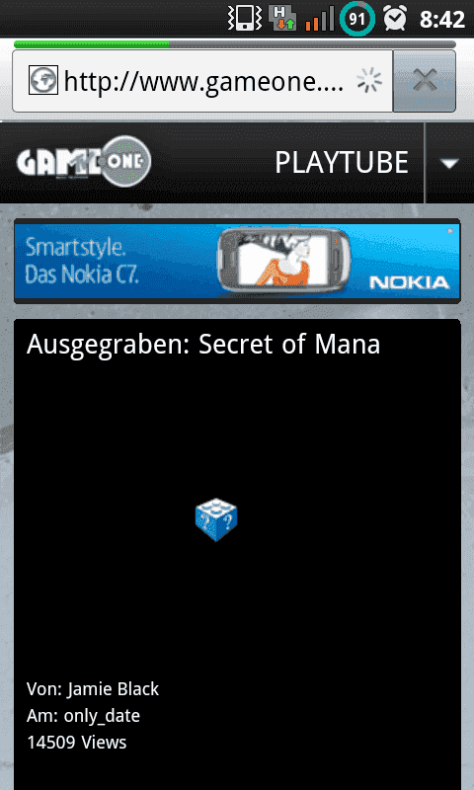The height and width of the screenshot is (790, 474).
Task: Tap the 14509 Views text
Action: [x=77, y=743]
